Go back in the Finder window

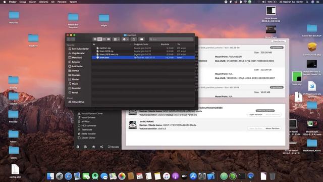(69, 39)
